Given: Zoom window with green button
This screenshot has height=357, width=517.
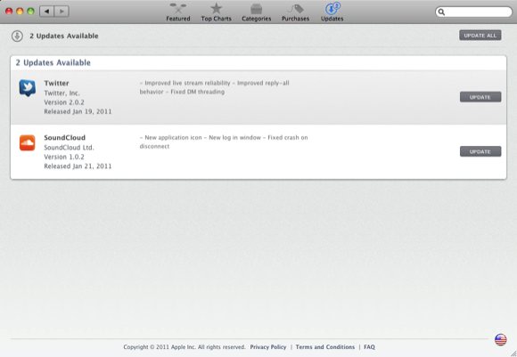Looking at the screenshot, I should click(x=30, y=12).
